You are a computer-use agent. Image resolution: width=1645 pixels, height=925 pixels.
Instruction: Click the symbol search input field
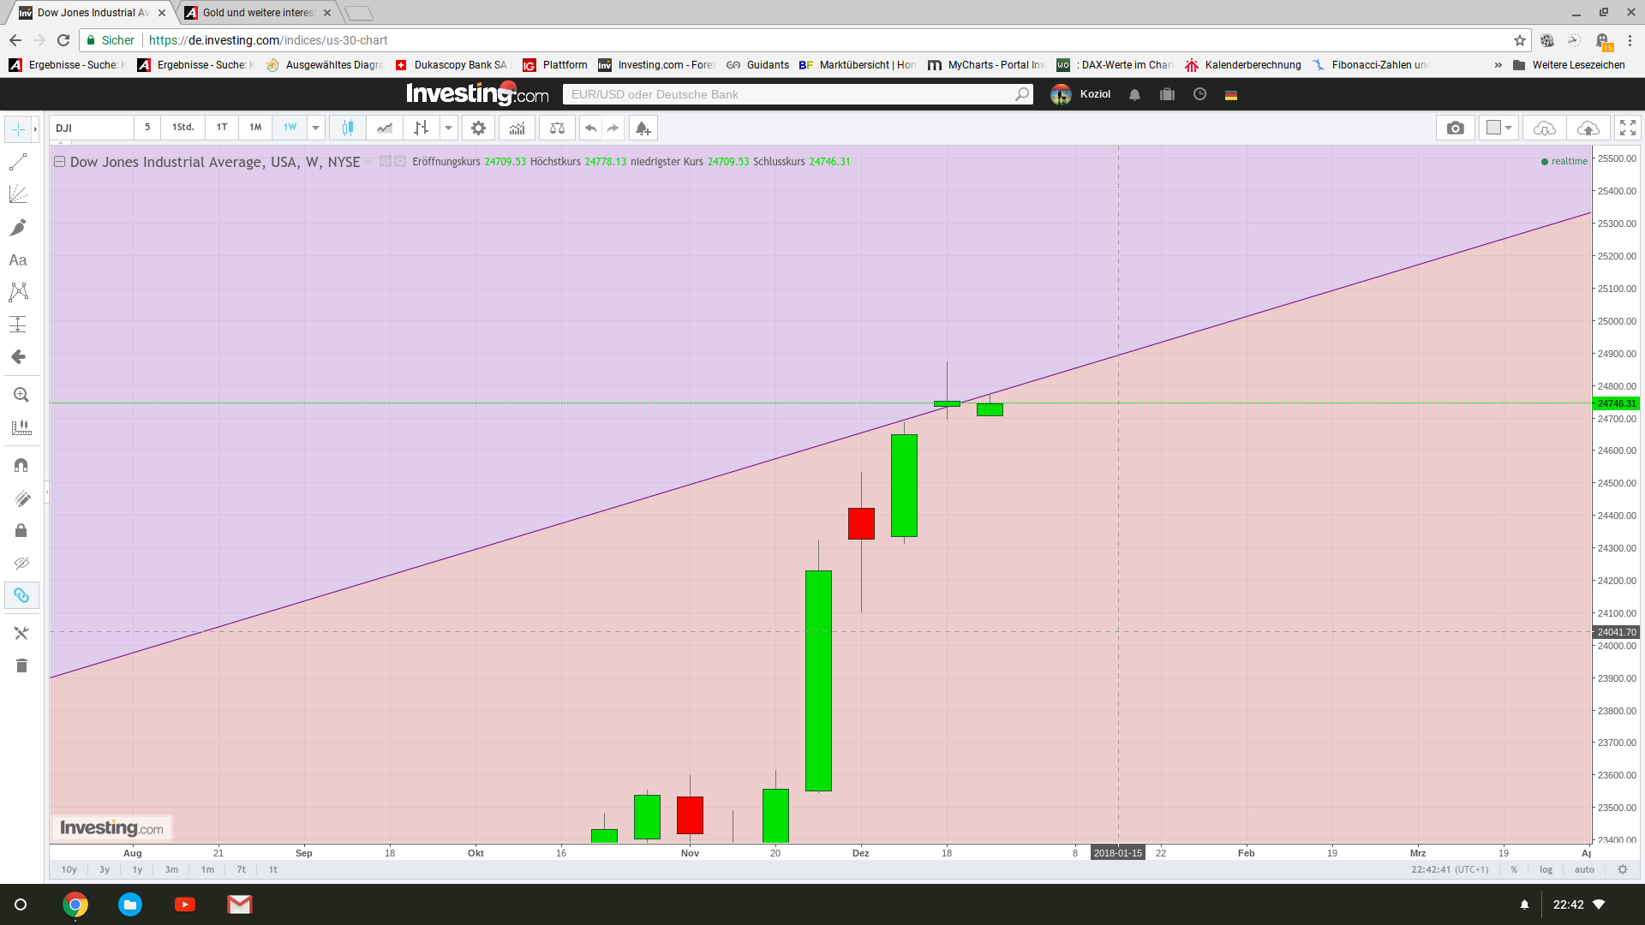point(90,128)
